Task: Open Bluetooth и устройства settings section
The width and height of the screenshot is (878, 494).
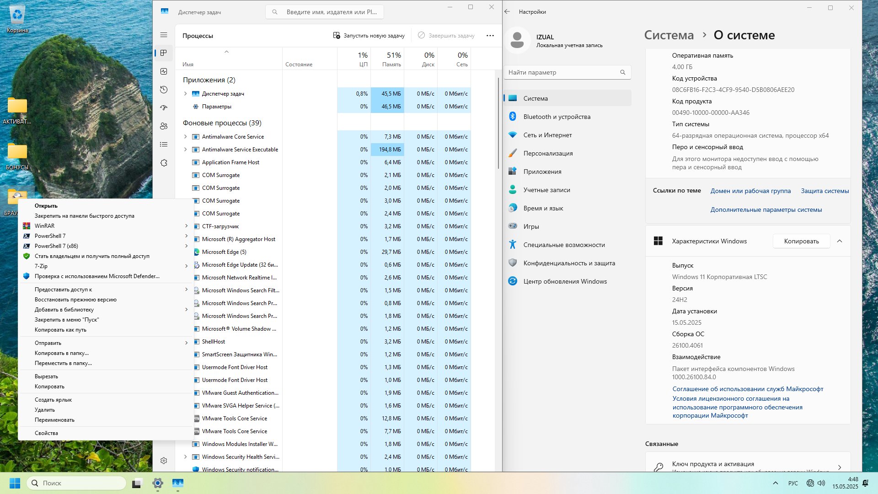Action: point(567,117)
